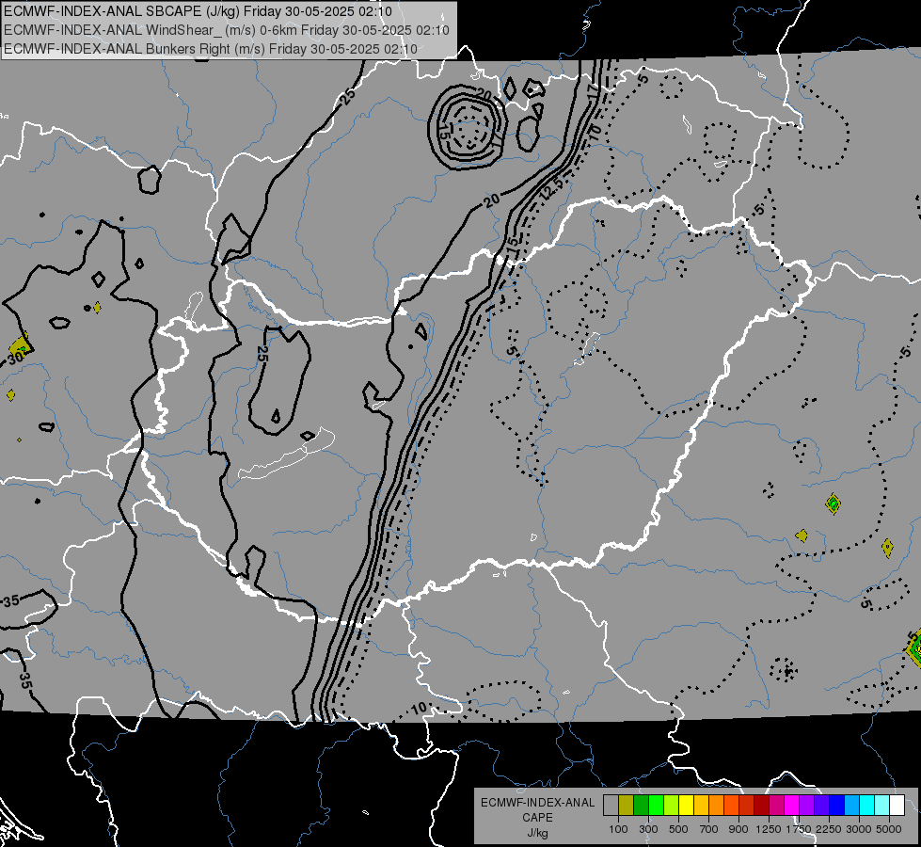Pick the orange-red swatch left of 900
Viewport: 921px width, 847px height.
(x=731, y=806)
